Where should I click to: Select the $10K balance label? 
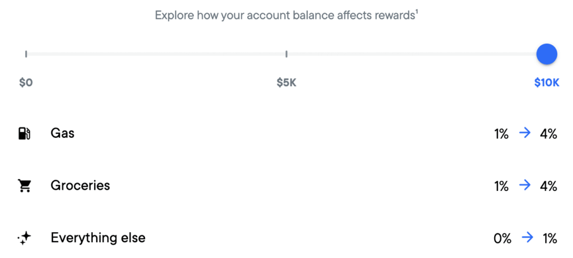(546, 83)
